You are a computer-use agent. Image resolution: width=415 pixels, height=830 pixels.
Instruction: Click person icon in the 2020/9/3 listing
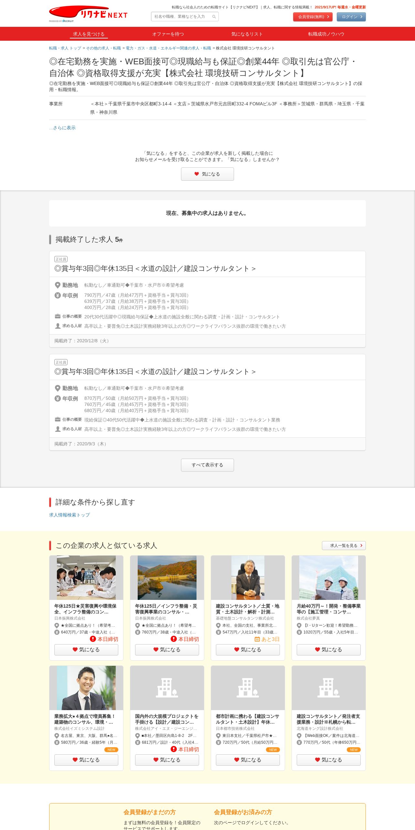point(58,429)
